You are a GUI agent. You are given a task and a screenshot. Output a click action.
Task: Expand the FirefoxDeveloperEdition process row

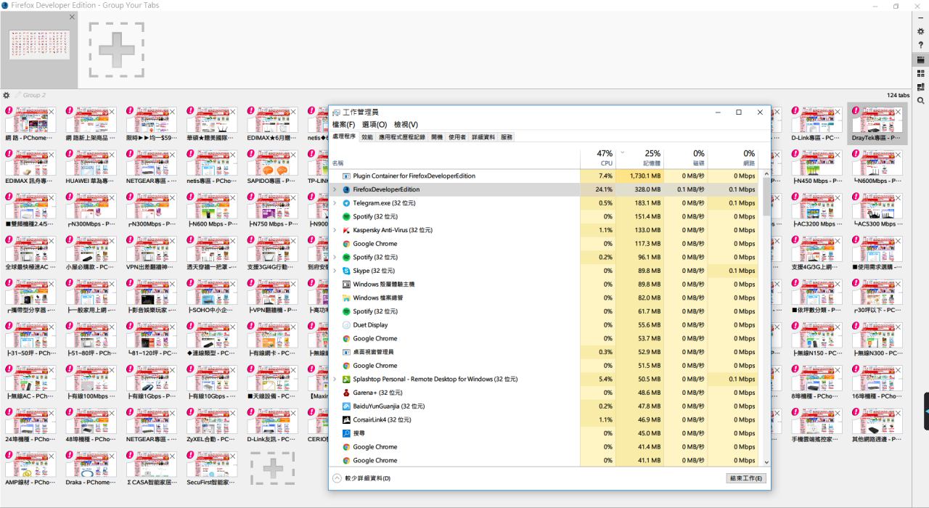[335, 189]
